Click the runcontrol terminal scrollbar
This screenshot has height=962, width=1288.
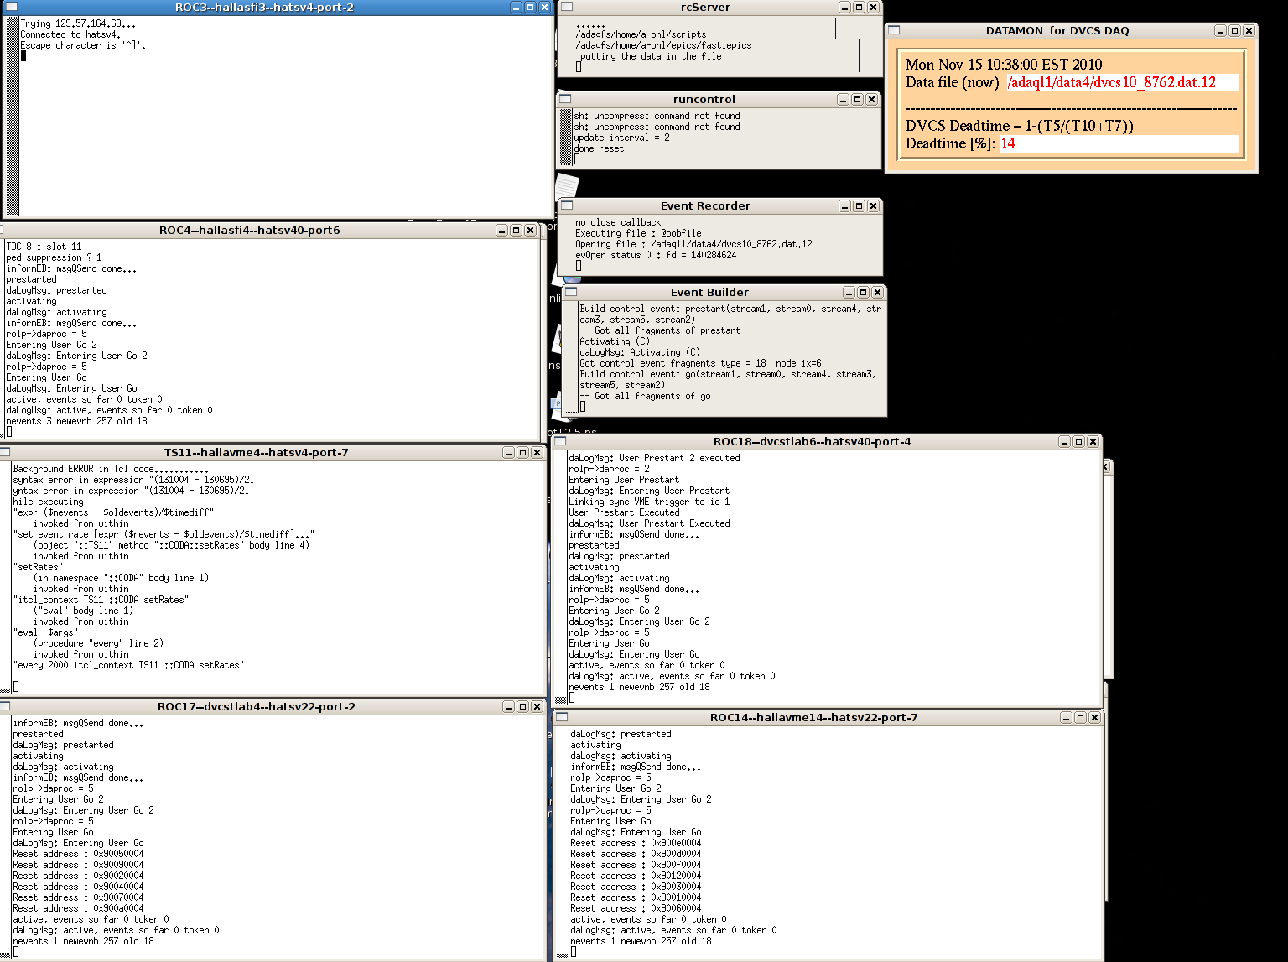[566, 138]
